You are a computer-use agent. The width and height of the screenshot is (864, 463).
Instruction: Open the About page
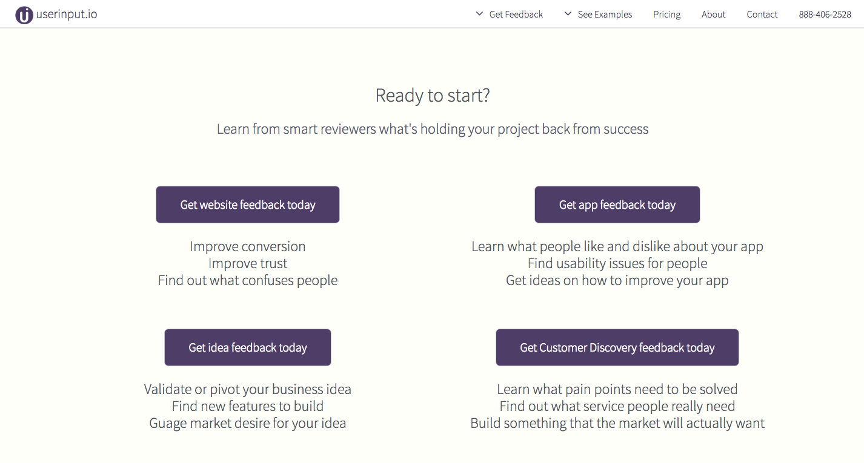click(714, 15)
